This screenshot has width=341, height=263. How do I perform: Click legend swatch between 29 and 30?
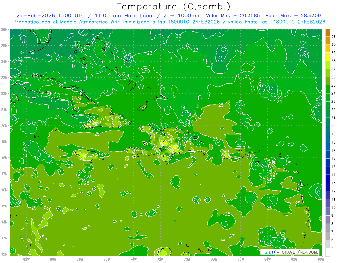328,49
